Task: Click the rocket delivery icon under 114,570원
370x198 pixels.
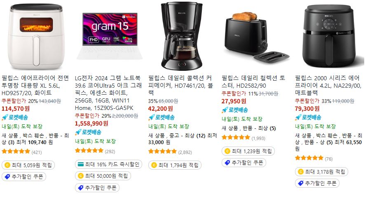Action: coord(5,117)
